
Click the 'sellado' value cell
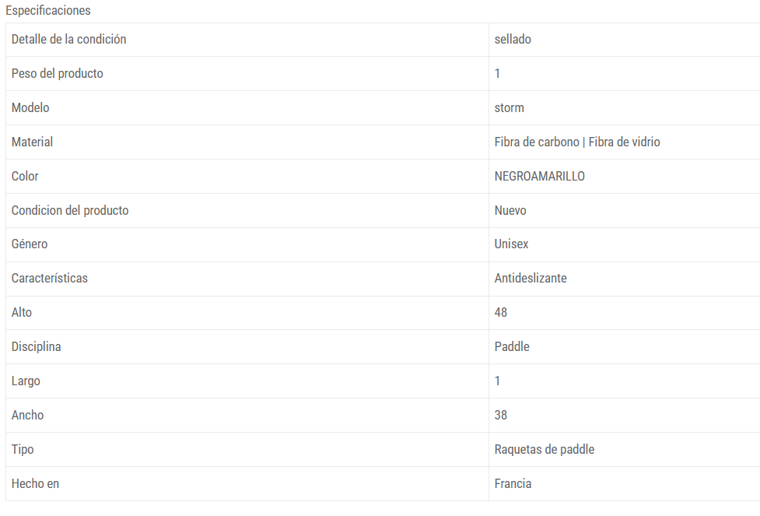[513, 39]
